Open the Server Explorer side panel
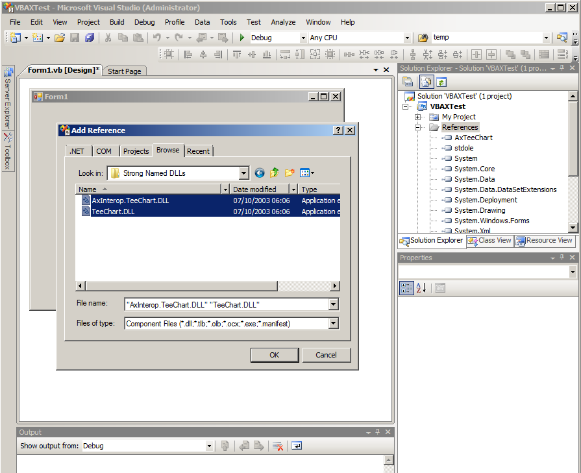This screenshot has width=581, height=473. 7,97
